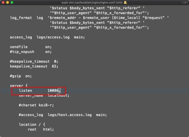
Task: Click the location / block line
Action: point(32,125)
